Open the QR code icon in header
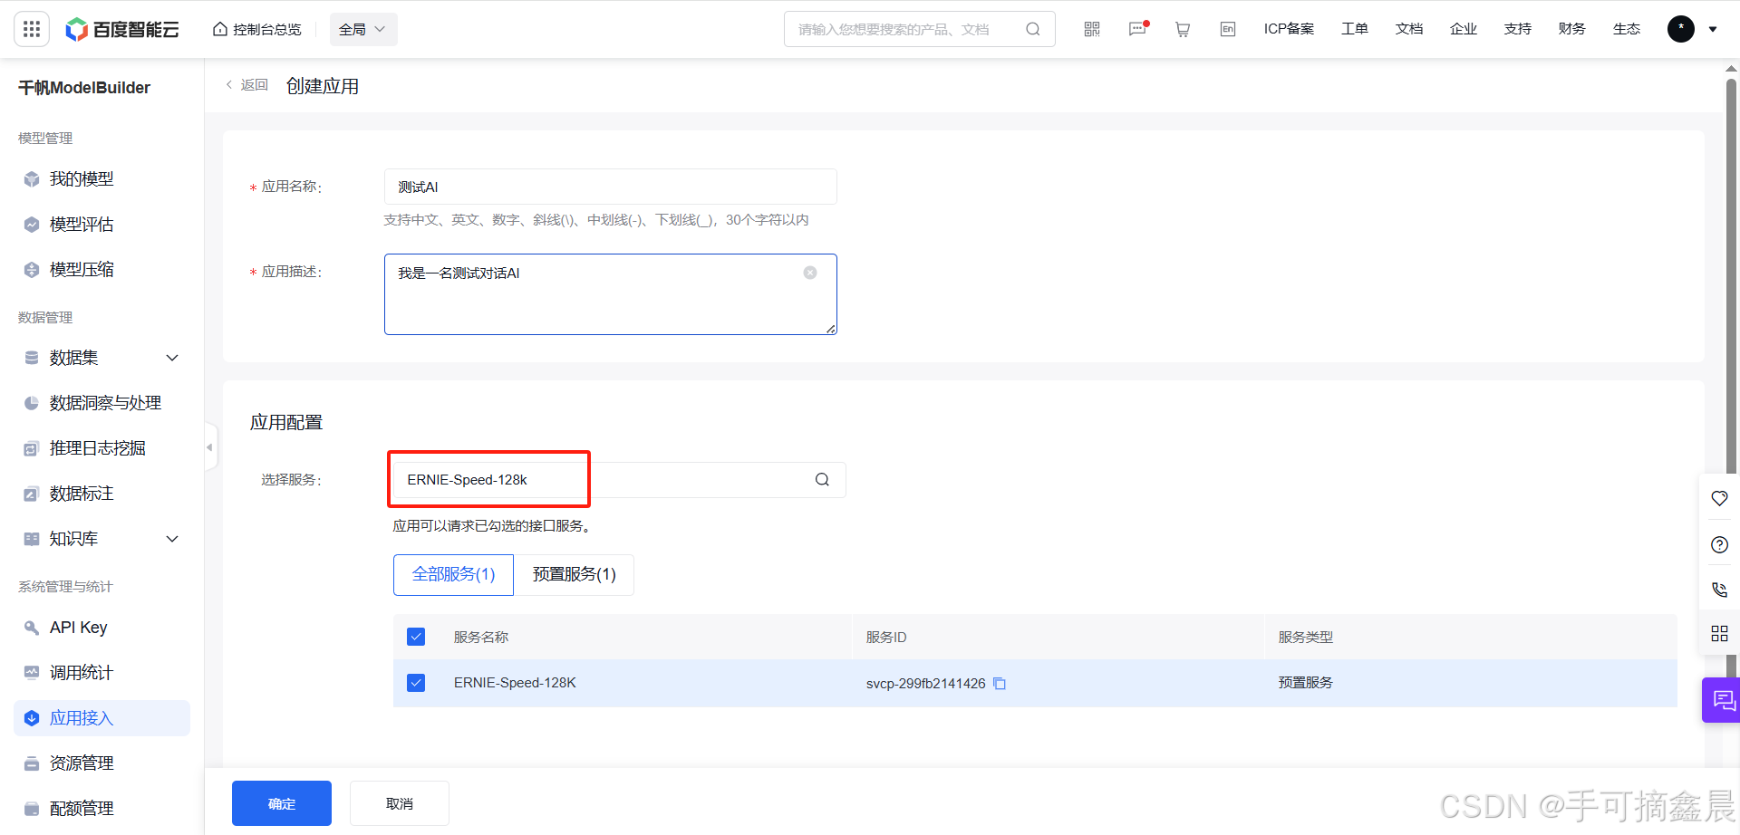Screen dimensions: 1740x835 tap(1092, 29)
